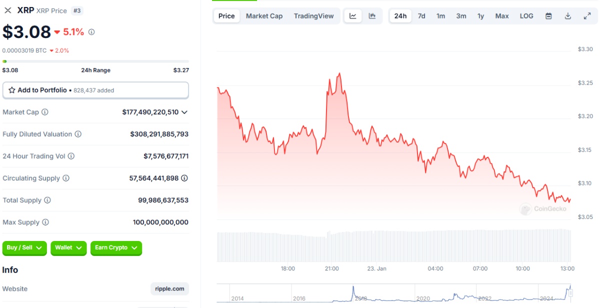
Task: Click the 21:00 time label on the chart axis
Action: click(332, 268)
